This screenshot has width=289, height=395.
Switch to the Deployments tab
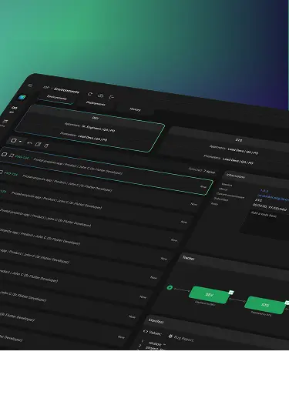[96, 103]
